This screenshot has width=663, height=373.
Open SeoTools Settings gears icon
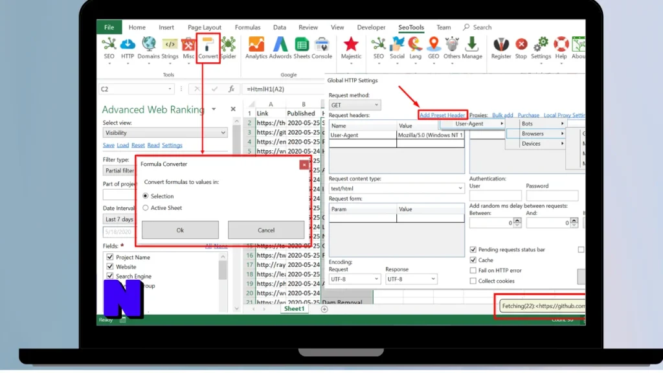tap(541, 48)
